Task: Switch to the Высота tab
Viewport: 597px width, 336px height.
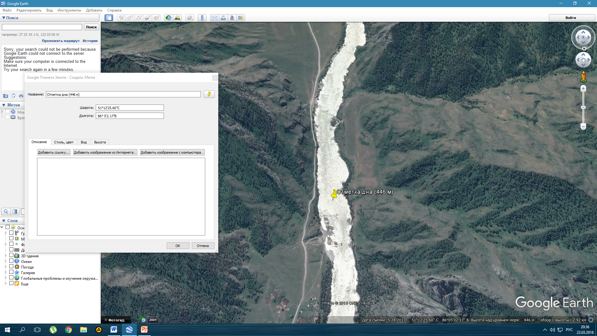Action: 100,142
